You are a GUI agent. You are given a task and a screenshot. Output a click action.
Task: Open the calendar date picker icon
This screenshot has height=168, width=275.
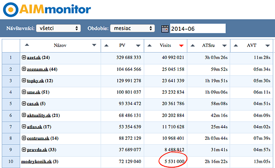tap(165, 29)
